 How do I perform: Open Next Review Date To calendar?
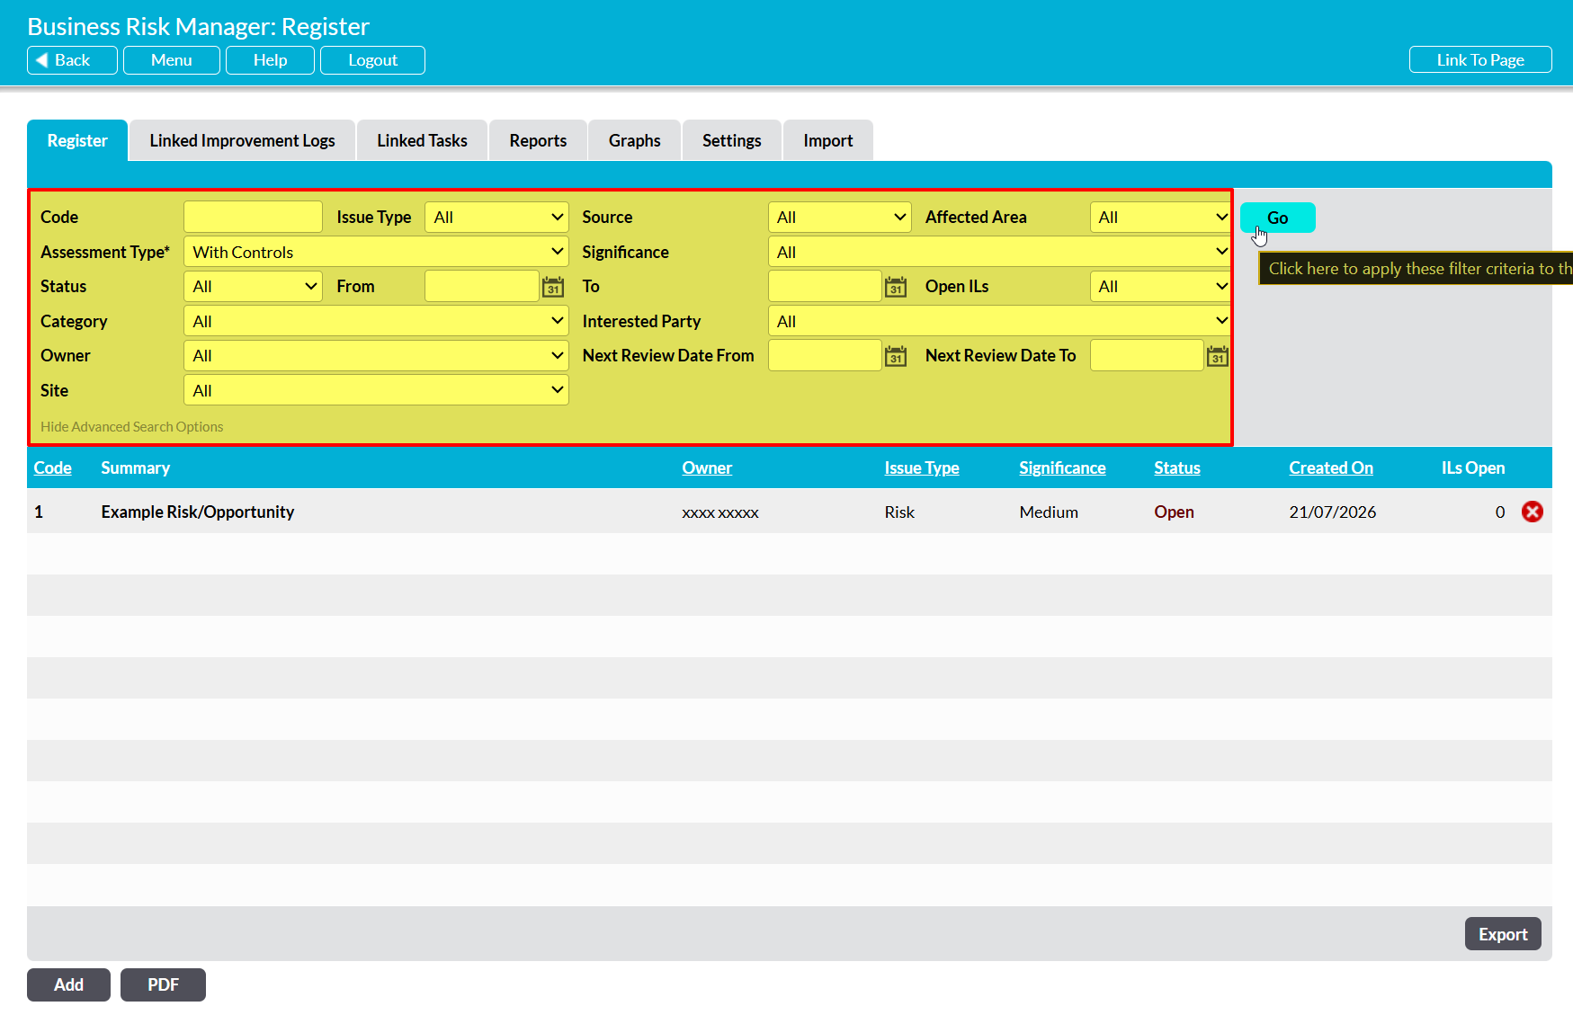(x=1218, y=356)
